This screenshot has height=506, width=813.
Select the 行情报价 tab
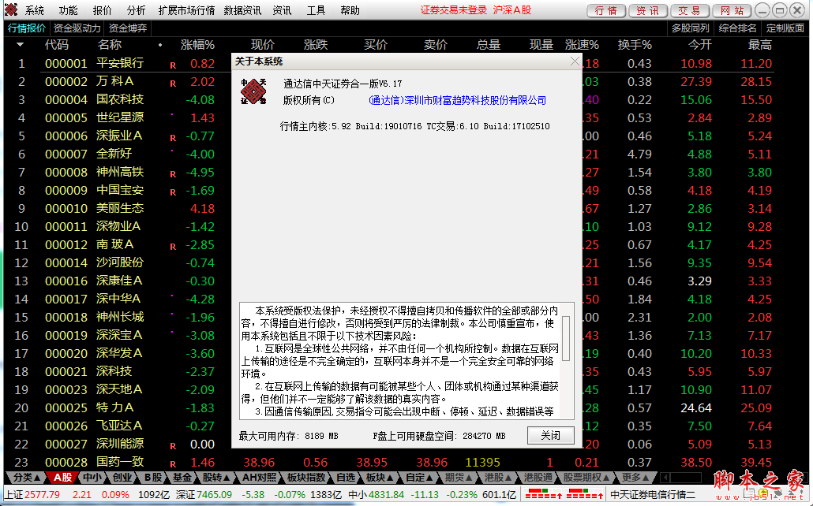[x=27, y=28]
